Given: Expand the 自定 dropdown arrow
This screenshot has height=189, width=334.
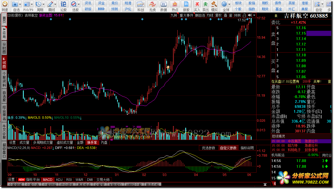Looking at the screenshot, I should [322, 4].
